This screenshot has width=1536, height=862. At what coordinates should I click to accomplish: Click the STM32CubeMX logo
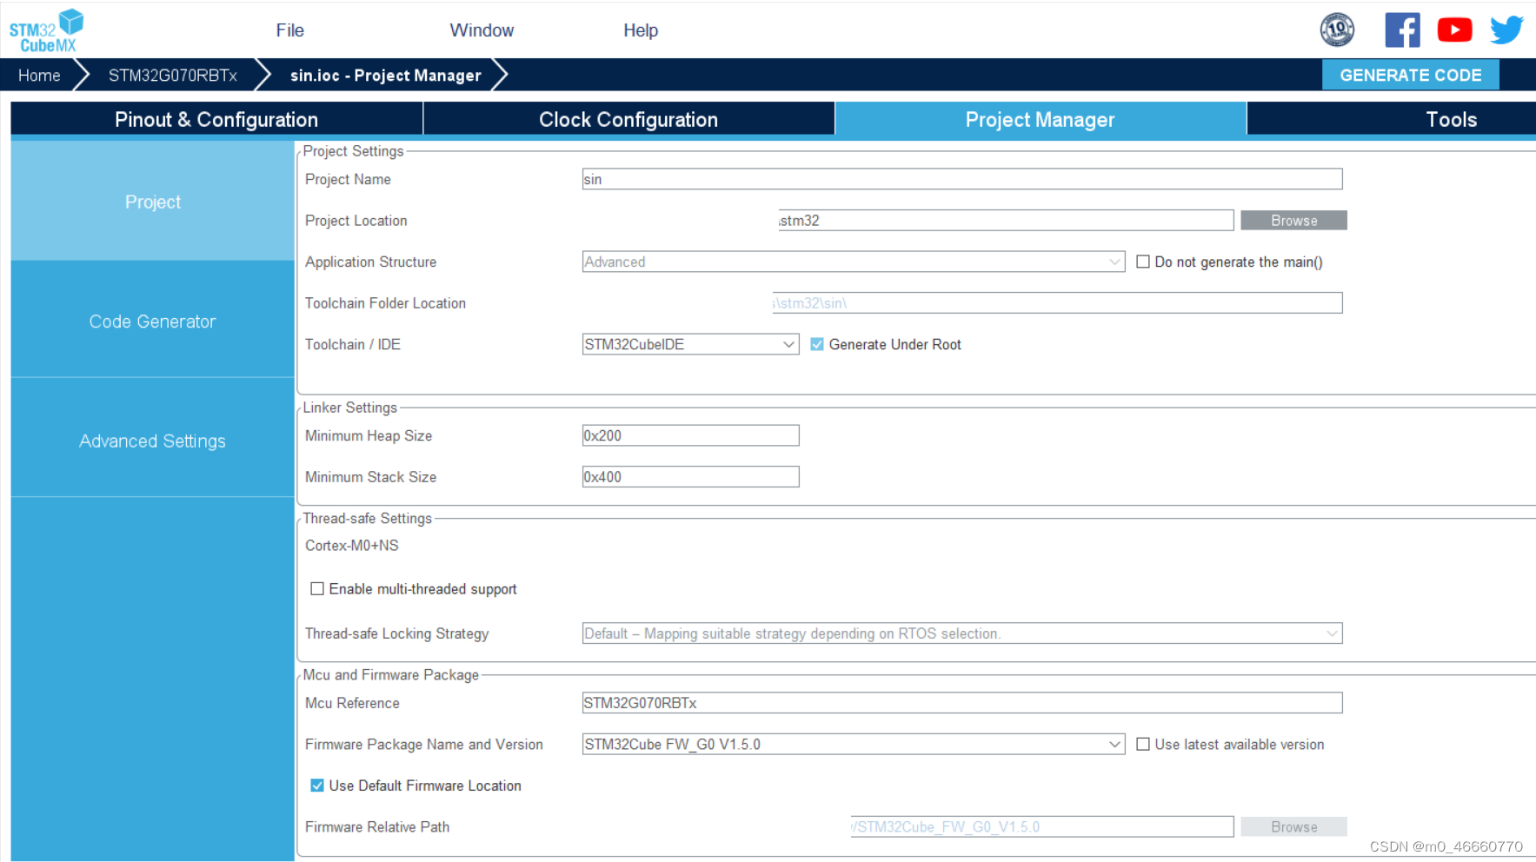click(47, 30)
